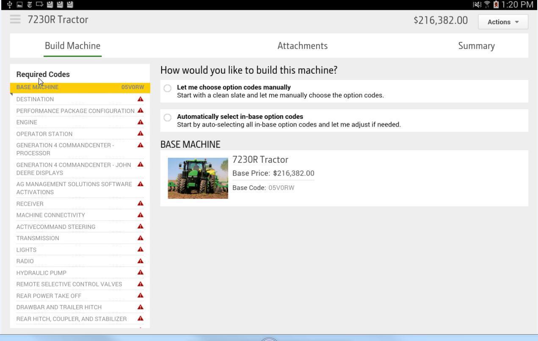Screen dimensions: 538x341
Task: Click the alert triangle beside LIGHTS
Action: (x=141, y=250)
